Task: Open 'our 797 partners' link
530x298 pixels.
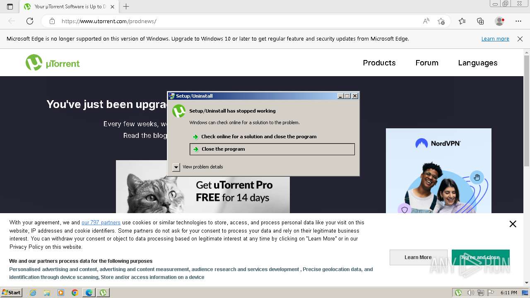Action: point(101,223)
